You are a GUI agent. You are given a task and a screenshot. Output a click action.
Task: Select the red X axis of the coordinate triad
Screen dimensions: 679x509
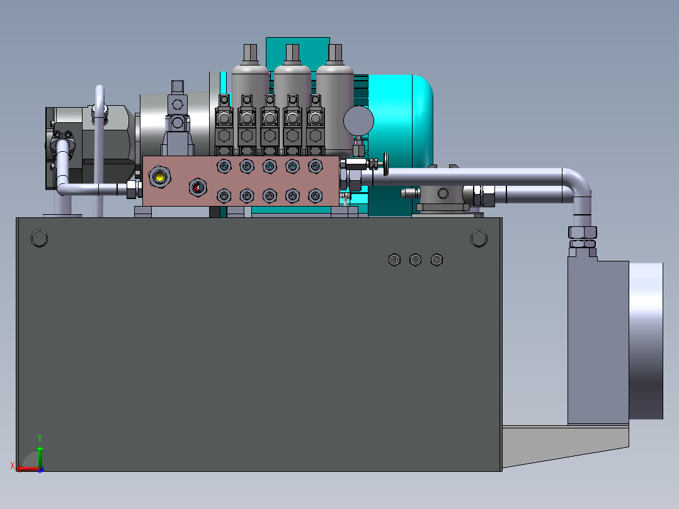pos(28,469)
